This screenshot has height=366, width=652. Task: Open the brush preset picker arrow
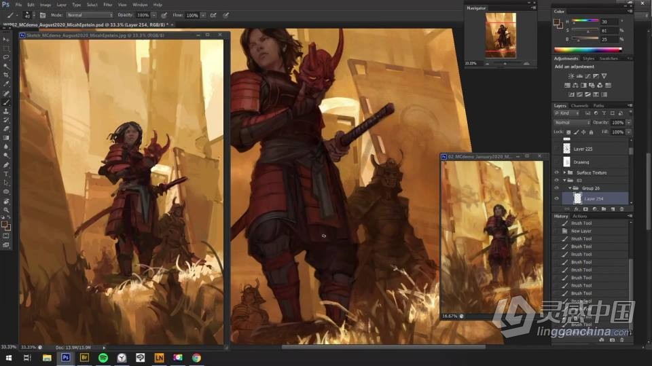coord(34,15)
